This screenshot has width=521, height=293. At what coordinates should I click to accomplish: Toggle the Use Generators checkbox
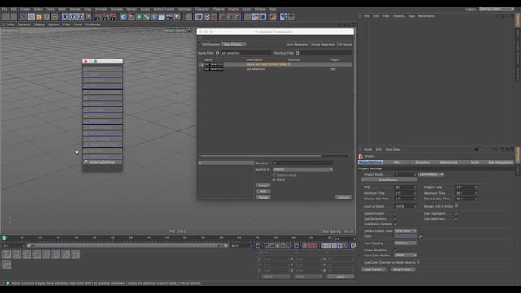[396, 219]
